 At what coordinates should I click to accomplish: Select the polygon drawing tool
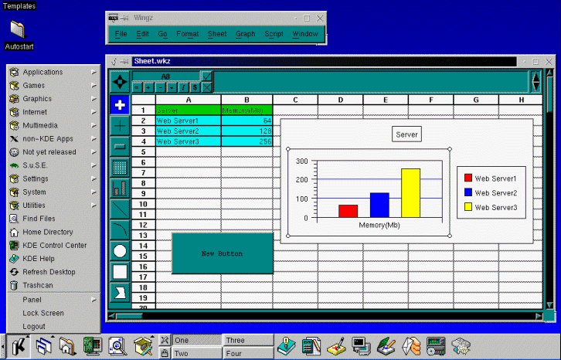120,292
